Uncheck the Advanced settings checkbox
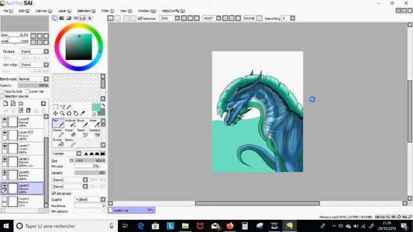 click(x=54, y=193)
